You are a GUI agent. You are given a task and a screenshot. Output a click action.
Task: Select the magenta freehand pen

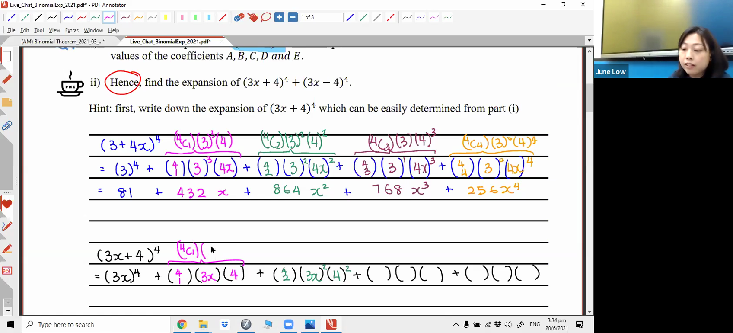tap(108, 18)
